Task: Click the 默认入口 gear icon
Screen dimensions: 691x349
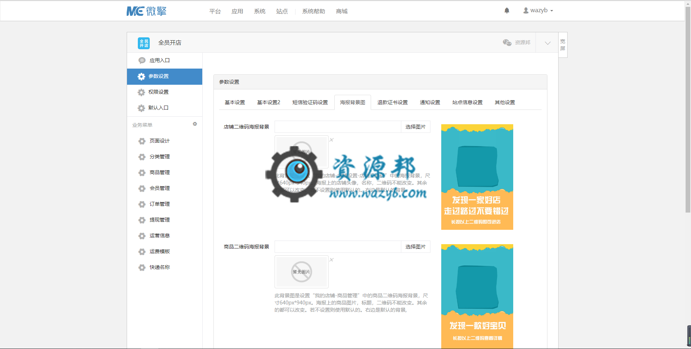Action: [141, 108]
